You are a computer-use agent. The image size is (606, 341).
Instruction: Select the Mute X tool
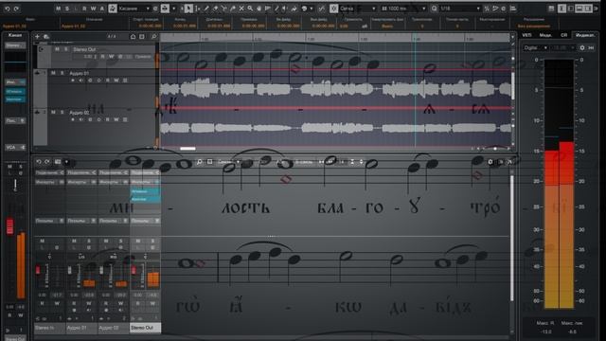[241, 9]
